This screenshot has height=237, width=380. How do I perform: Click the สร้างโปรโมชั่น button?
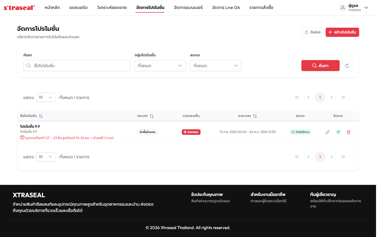click(342, 32)
